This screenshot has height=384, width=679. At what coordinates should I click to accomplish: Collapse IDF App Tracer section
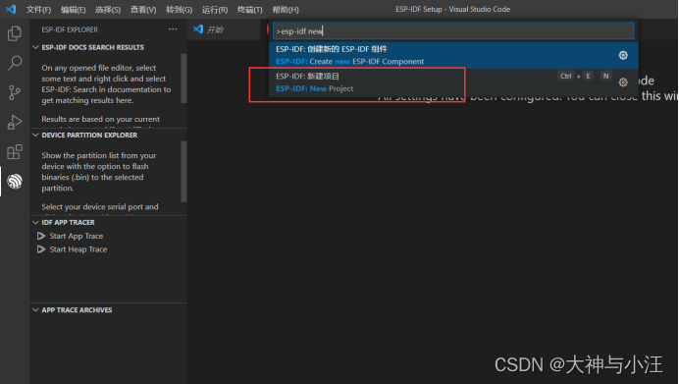pos(35,222)
